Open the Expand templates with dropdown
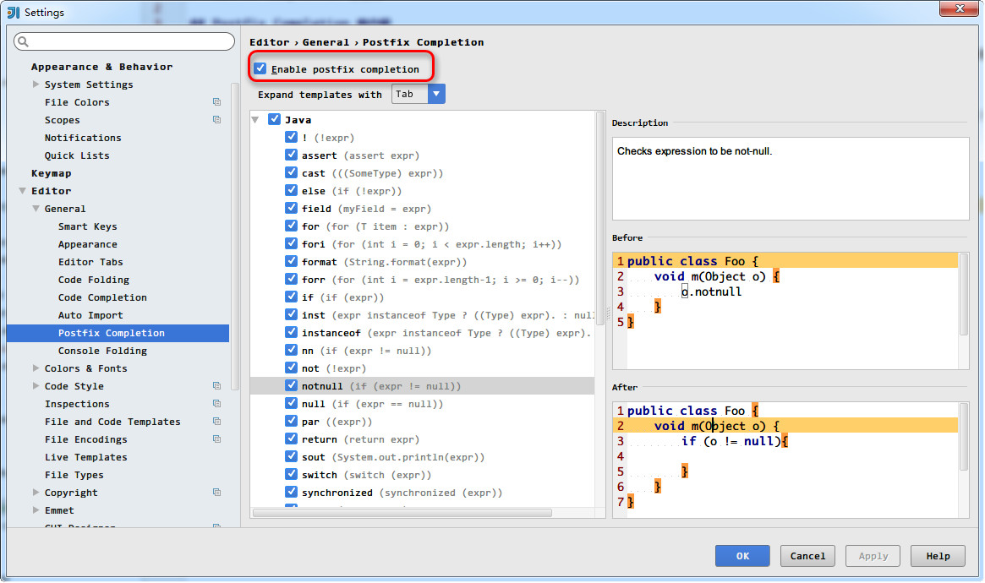Image resolution: width=985 pixels, height=583 pixels. (436, 95)
